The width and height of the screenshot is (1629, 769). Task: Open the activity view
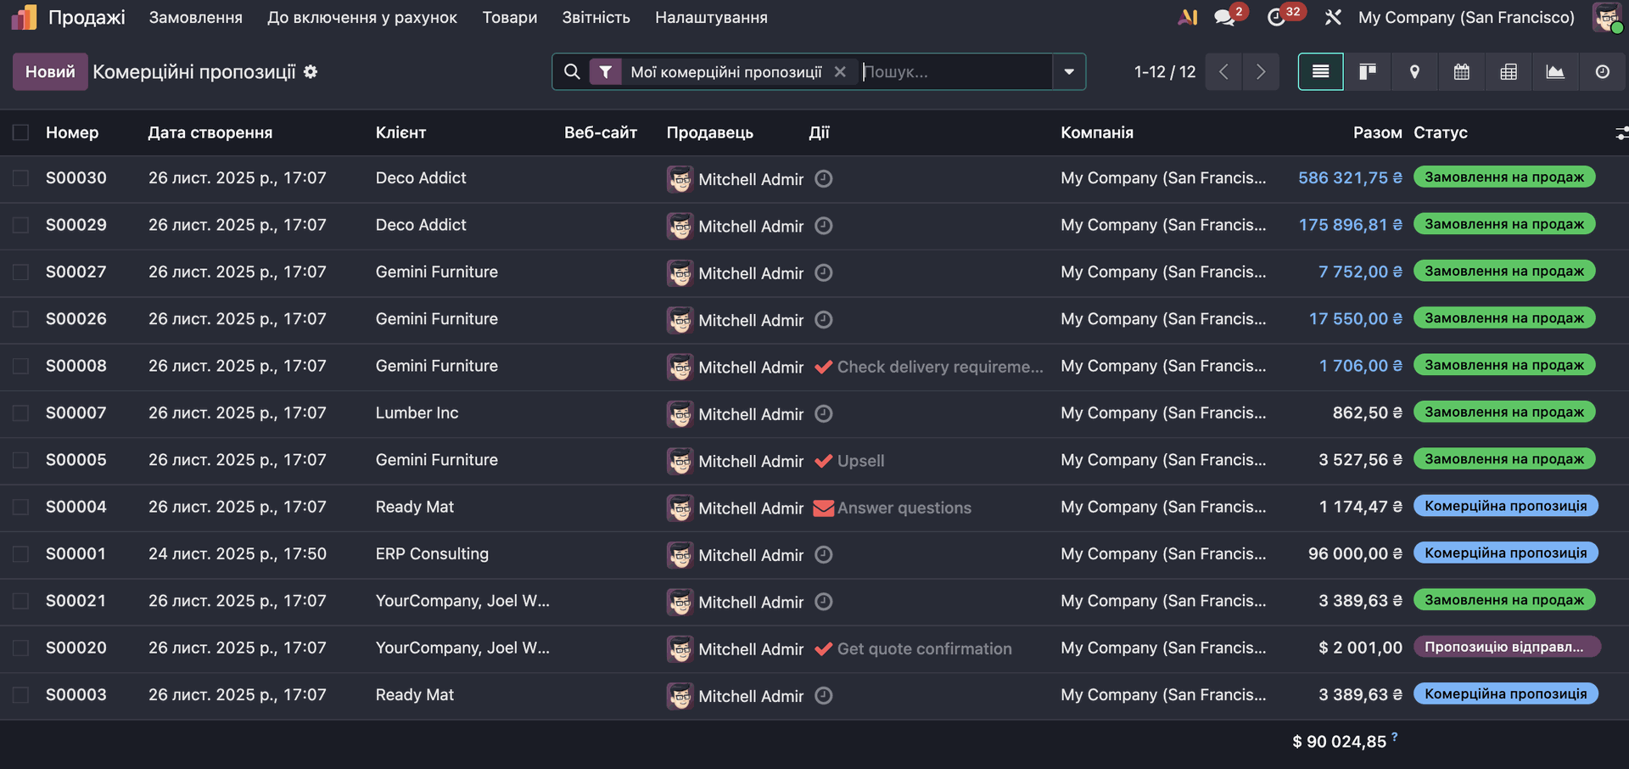(1602, 72)
